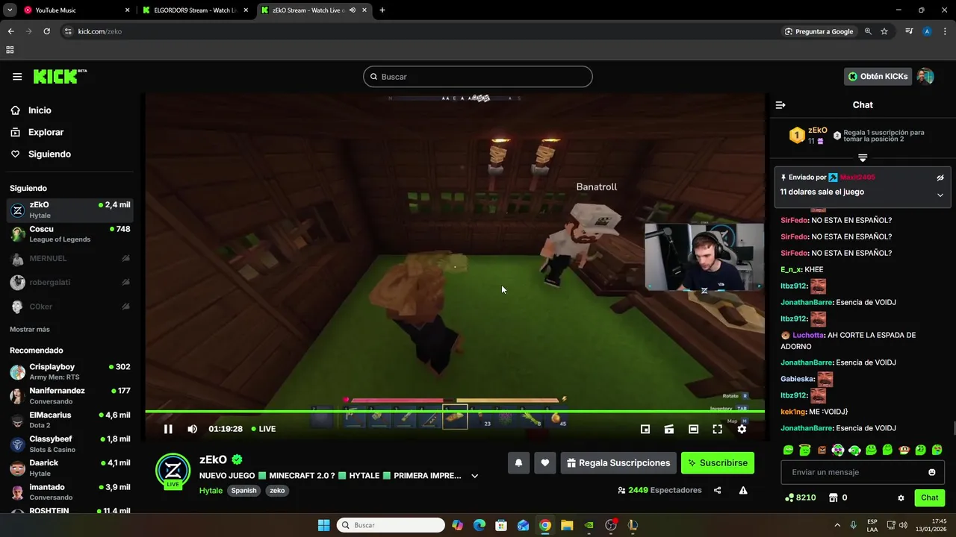Open the Kick hamburger menu

pyautogui.click(x=17, y=77)
